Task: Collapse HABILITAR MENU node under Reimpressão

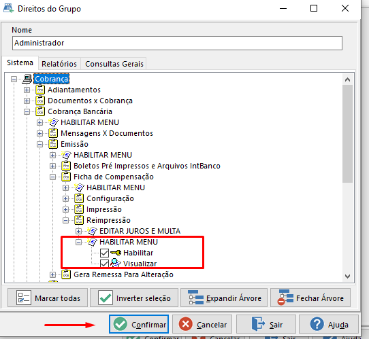Action: tap(78, 242)
